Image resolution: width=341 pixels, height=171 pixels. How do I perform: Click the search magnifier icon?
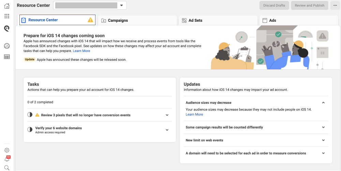click(x=7, y=168)
